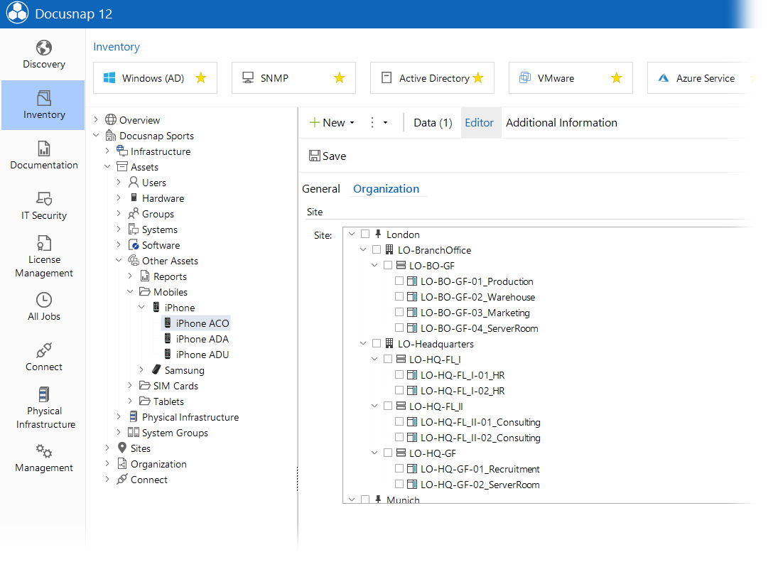Check LO-HQ-GF-01_Recruitment checkbox

pyautogui.click(x=399, y=468)
